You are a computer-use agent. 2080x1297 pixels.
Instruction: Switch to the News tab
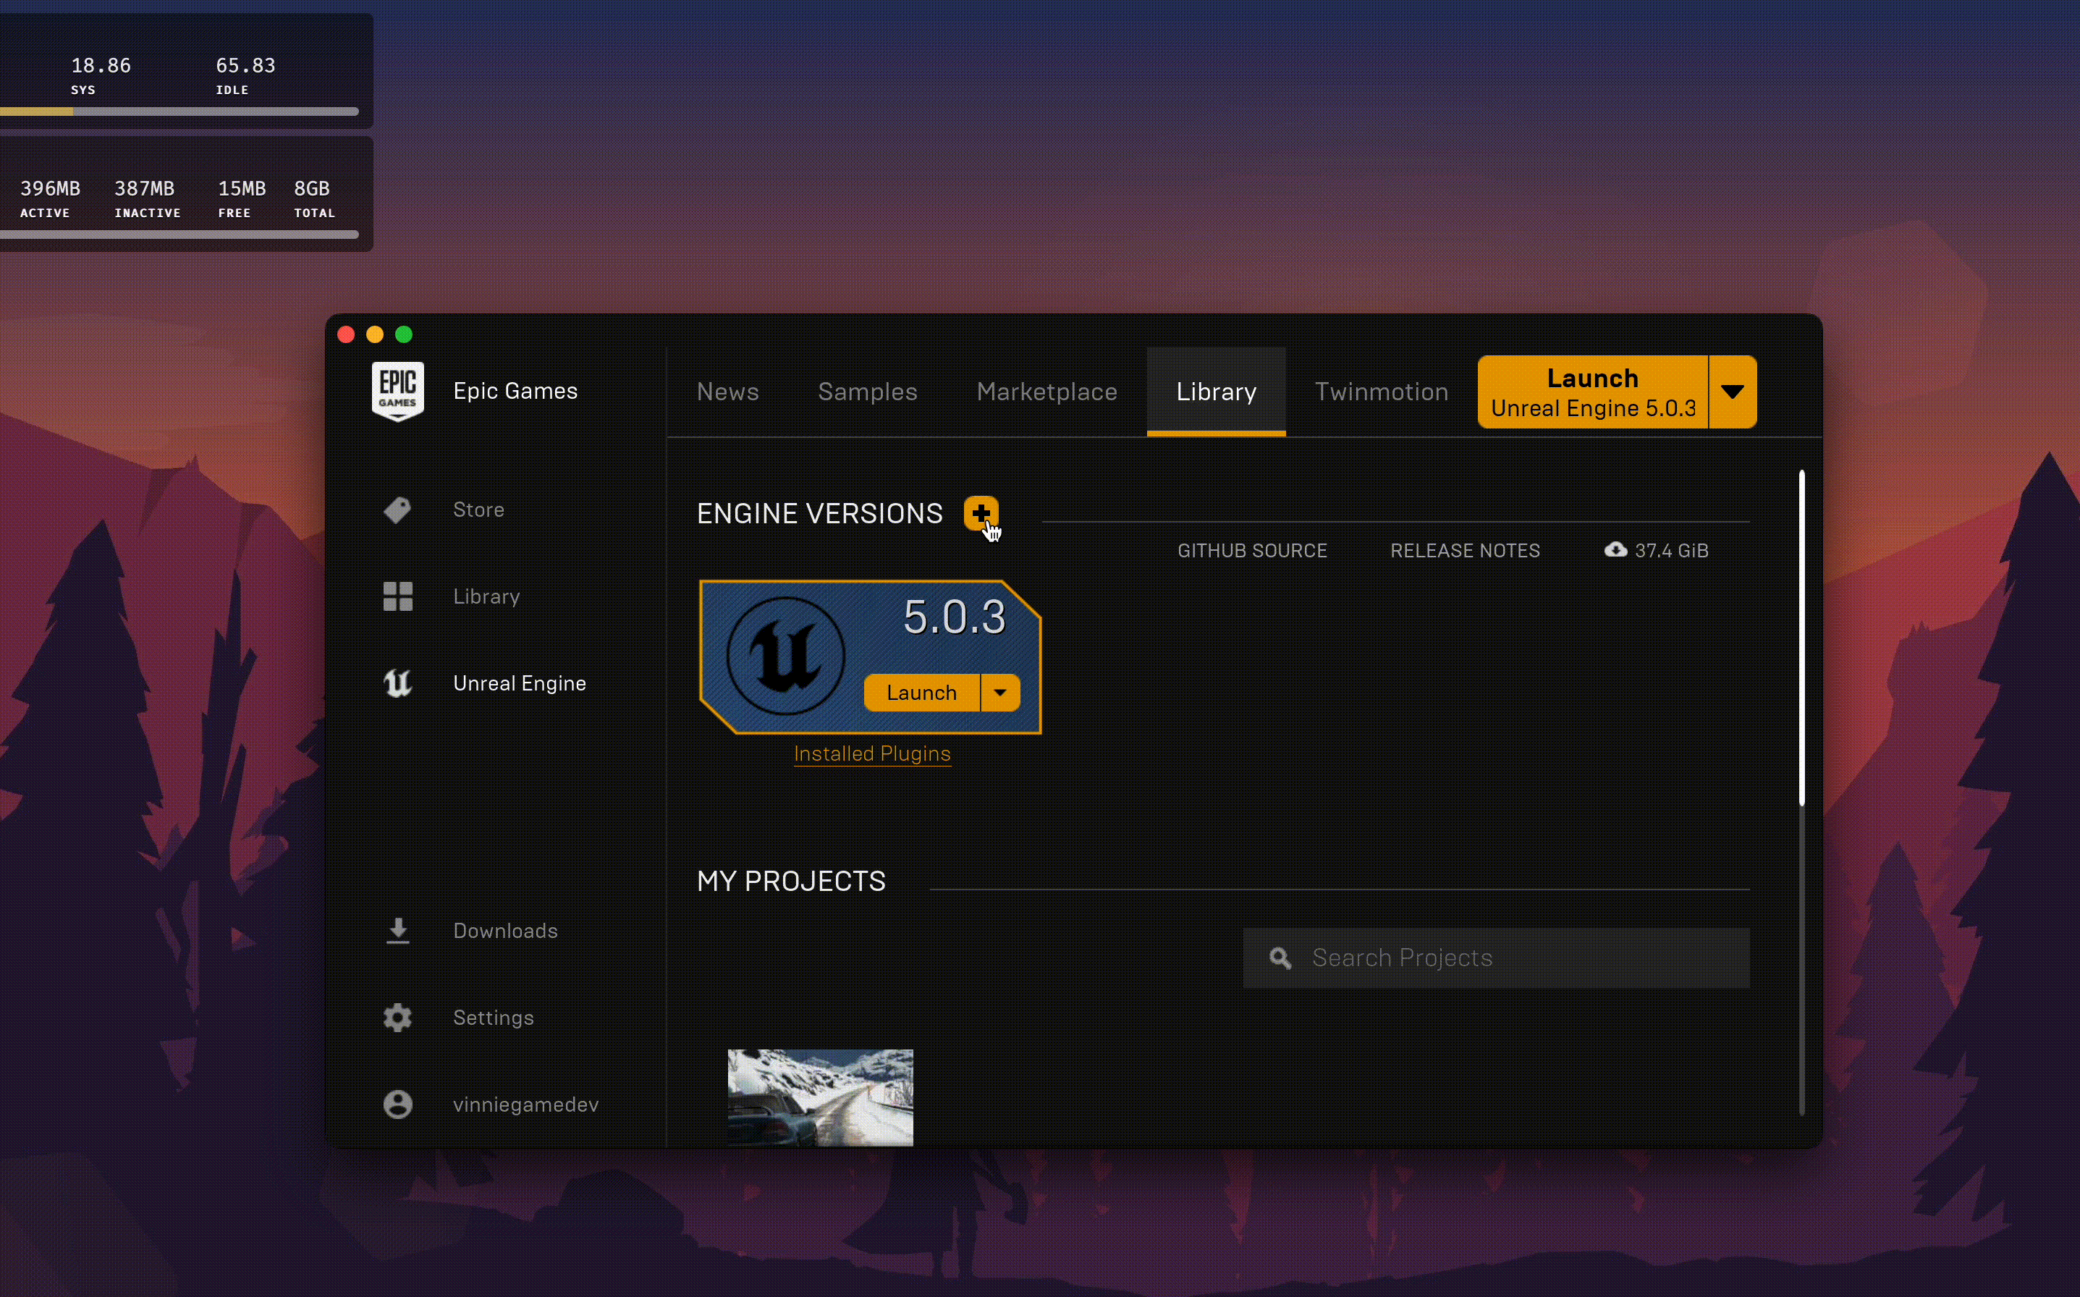(727, 392)
